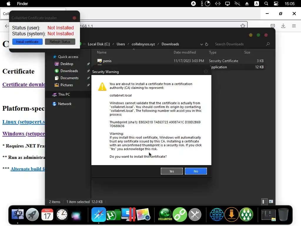
Task: Refresh the Downloads folder
Action: click(207, 44)
